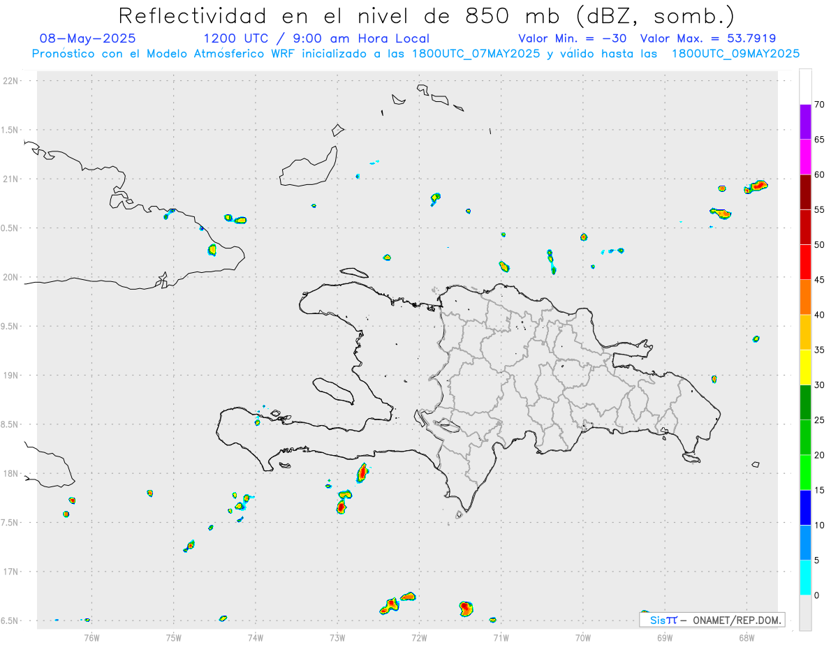The image size is (838, 647).
Task: Pick the blue 10–15 dBZ legend segment
Action: pyautogui.click(x=805, y=507)
